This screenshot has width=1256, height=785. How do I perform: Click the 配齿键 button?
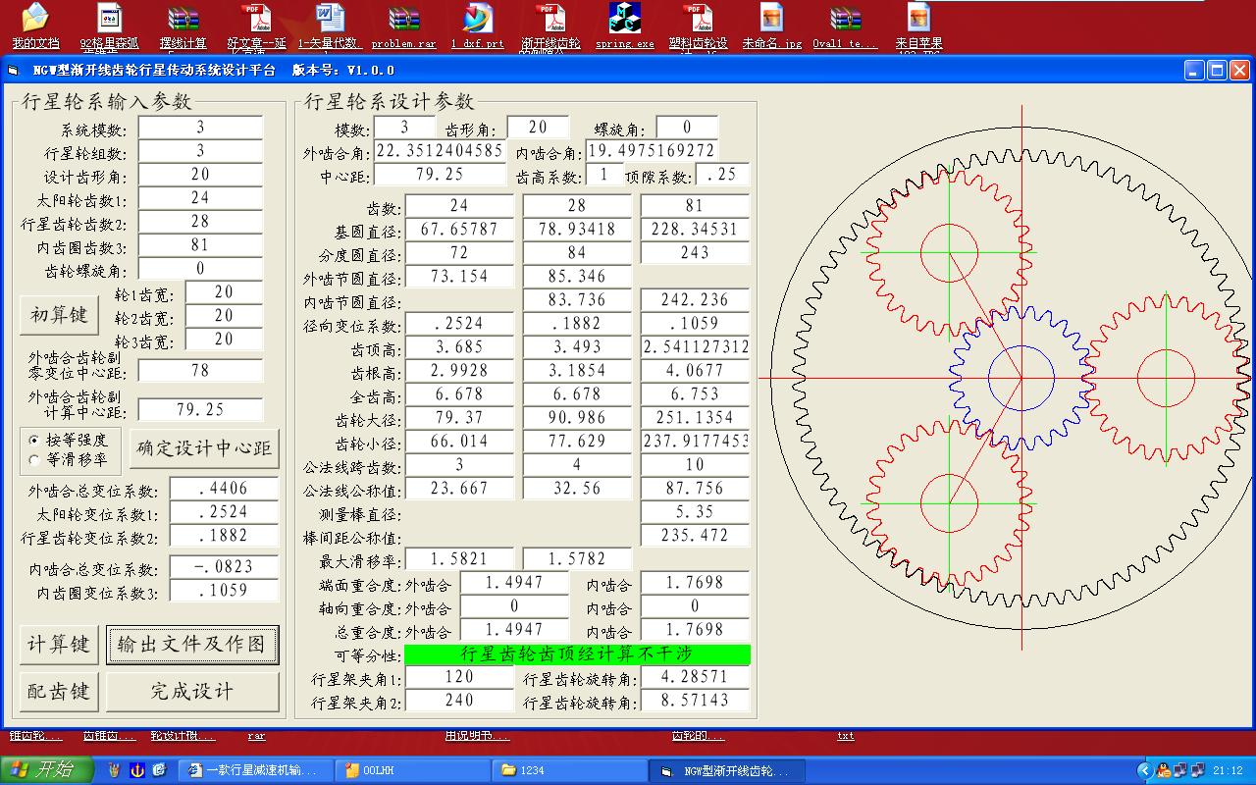pos(59,692)
